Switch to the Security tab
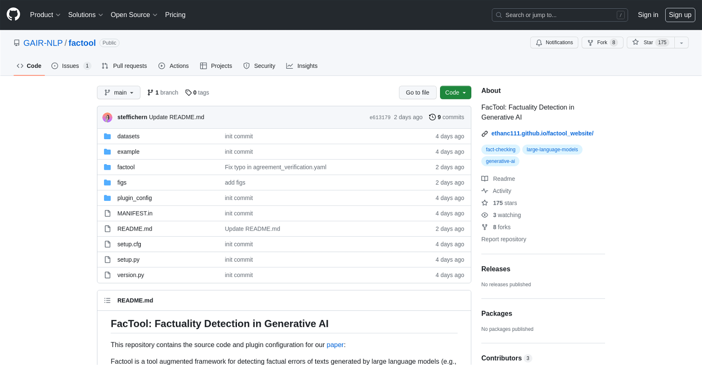Image resolution: width=702 pixels, height=365 pixels. click(x=259, y=66)
